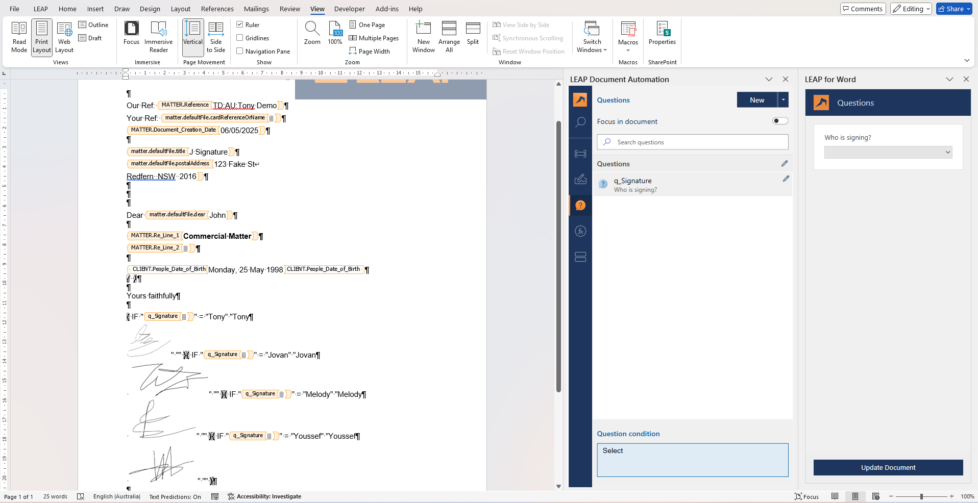This screenshot has height=503, width=978.
Task: Click the Update Document button
Action: [888, 467]
